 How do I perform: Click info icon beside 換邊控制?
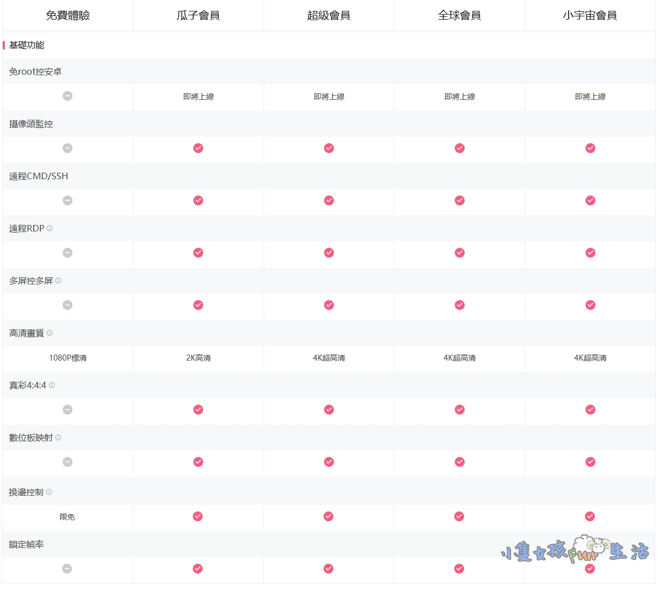(49, 492)
